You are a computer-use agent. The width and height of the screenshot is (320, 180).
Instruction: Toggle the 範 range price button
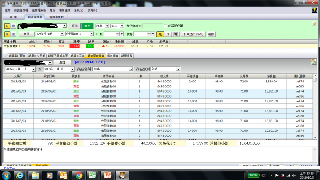[176, 34]
